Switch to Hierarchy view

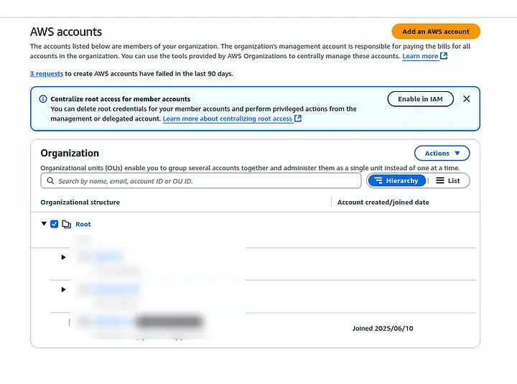[x=397, y=181]
